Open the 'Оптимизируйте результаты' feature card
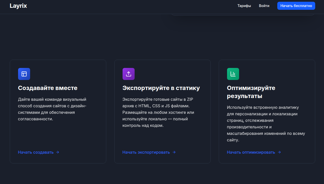The image size is (324, 184). pyautogui.click(x=267, y=111)
